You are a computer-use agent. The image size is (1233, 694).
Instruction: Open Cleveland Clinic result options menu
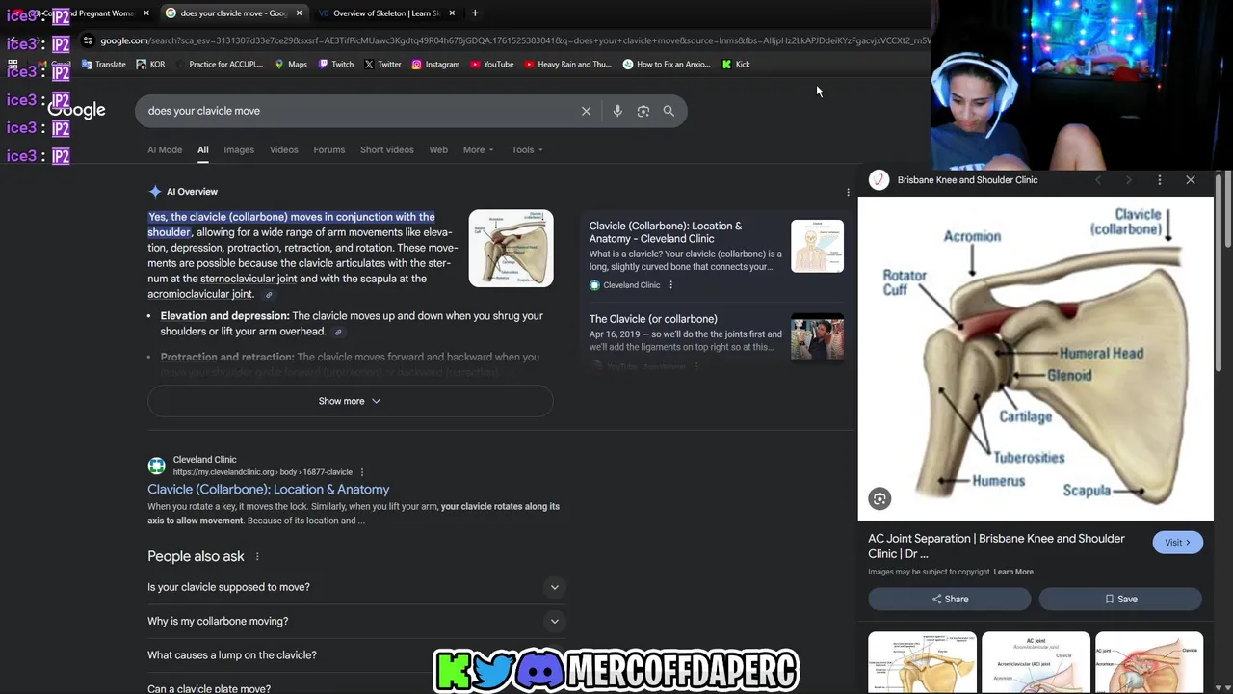click(x=362, y=472)
